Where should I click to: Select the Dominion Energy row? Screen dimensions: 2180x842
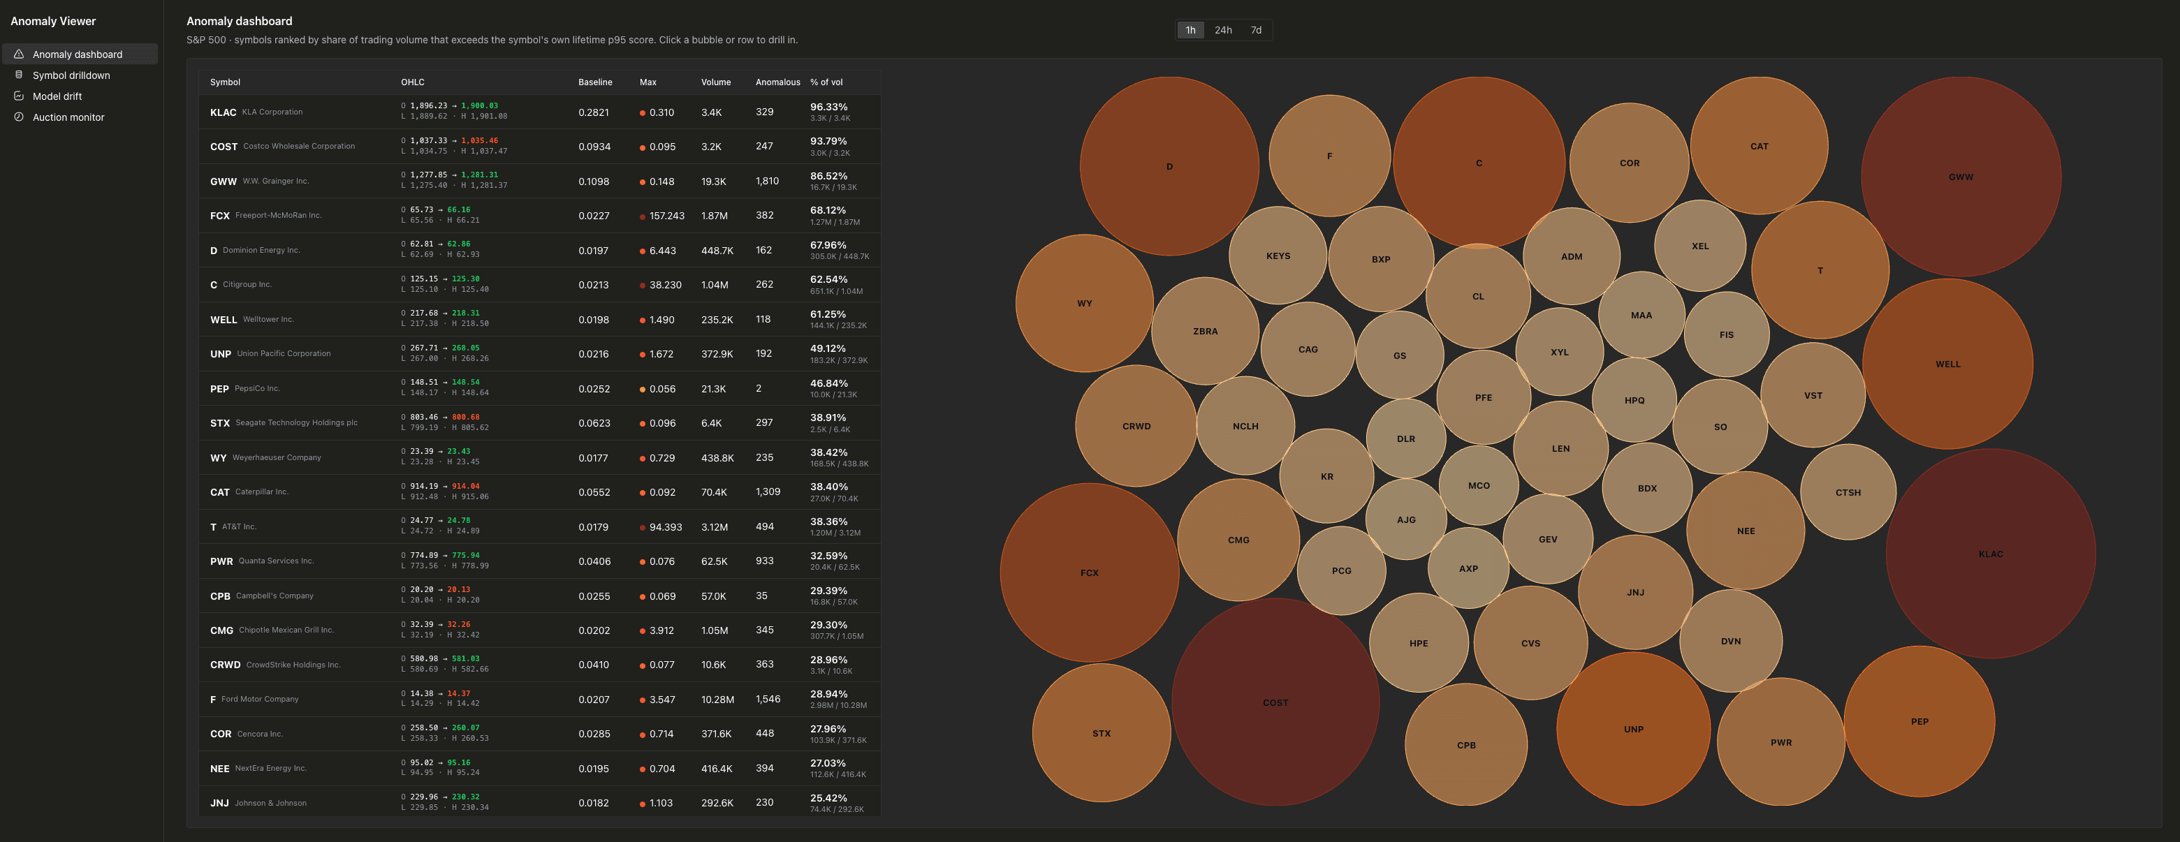540,251
